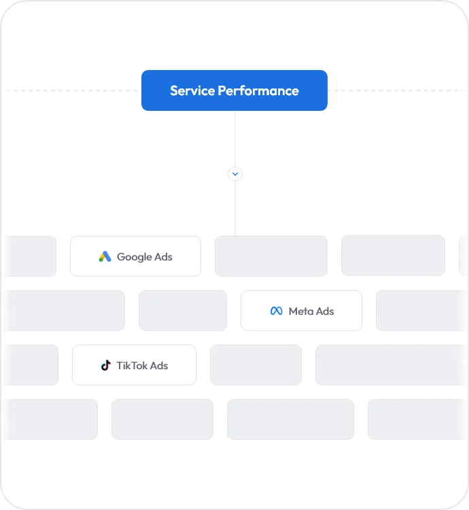This screenshot has height=510, width=469.
Task: Click the rightmost placeholder in bottom row
Action: click(x=417, y=419)
